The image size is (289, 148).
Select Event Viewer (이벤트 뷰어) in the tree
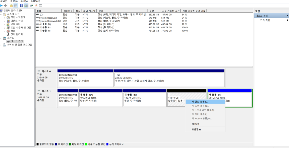[17, 21]
